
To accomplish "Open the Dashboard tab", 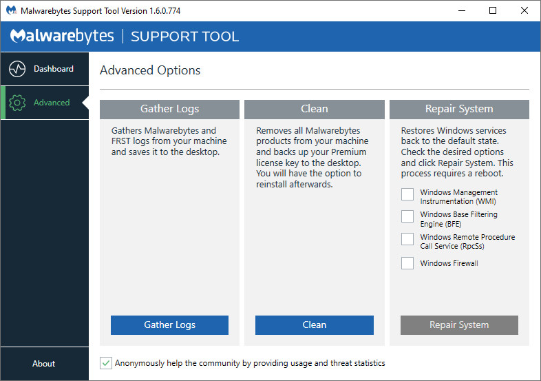I will (53, 69).
